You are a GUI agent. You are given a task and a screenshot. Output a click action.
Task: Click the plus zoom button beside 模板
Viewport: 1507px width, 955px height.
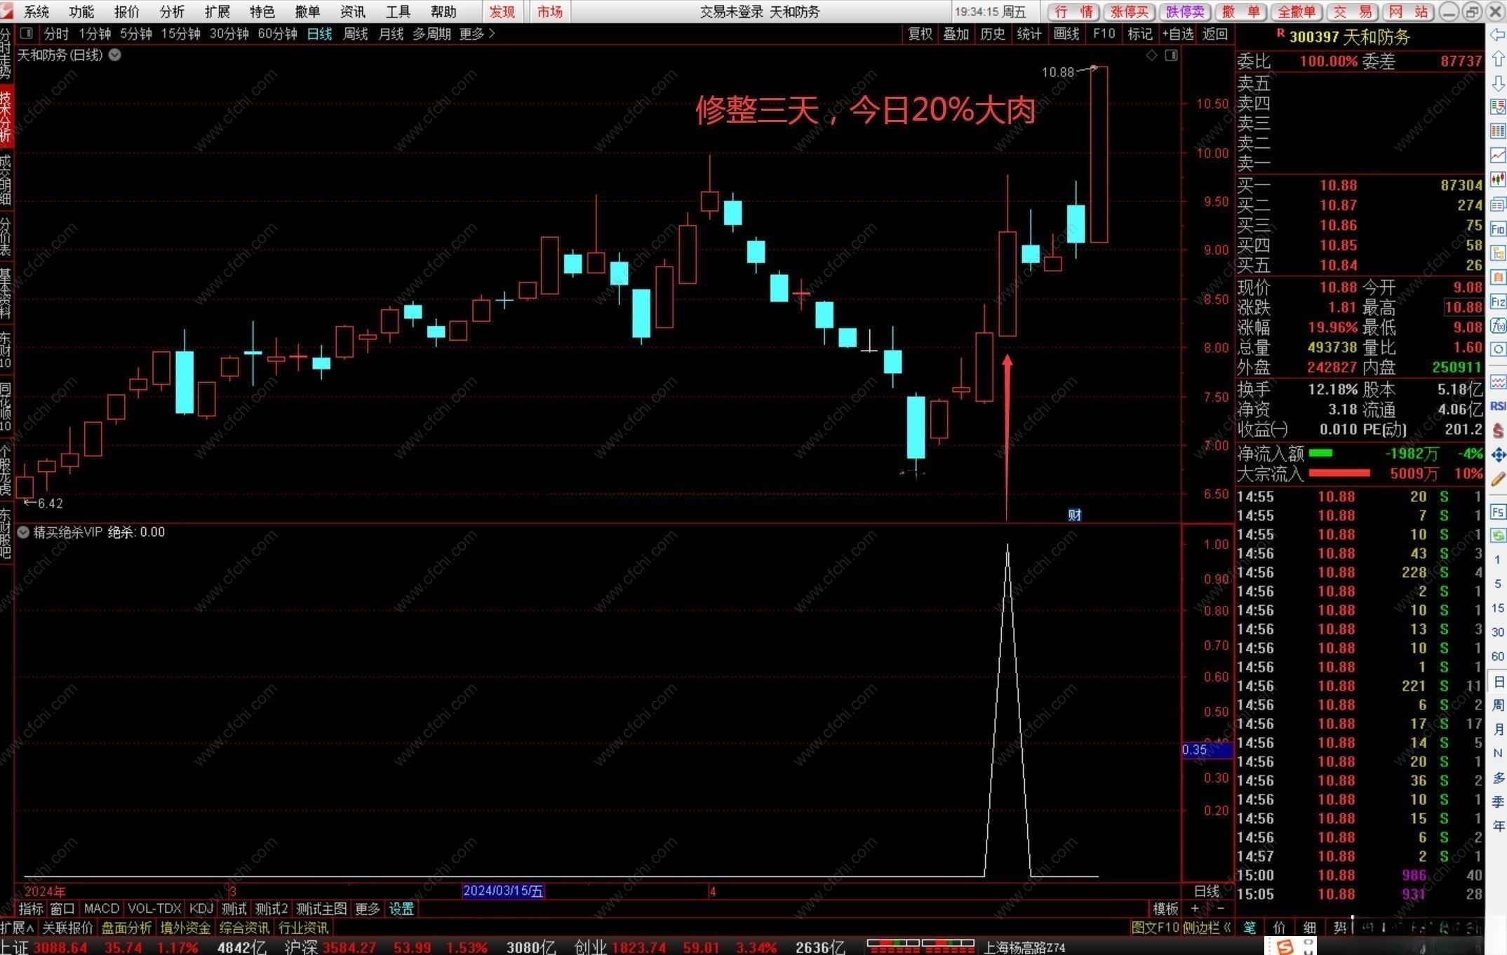click(1195, 908)
